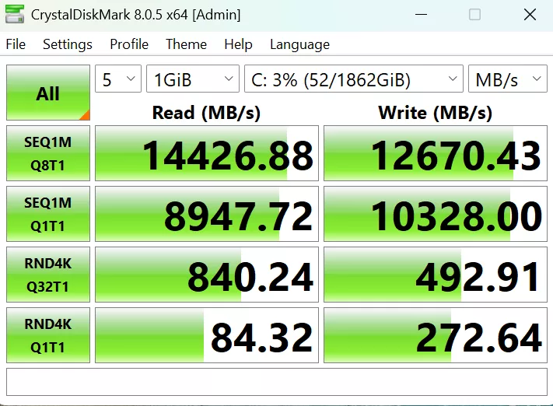
Task: Open the File menu
Action: pos(16,44)
